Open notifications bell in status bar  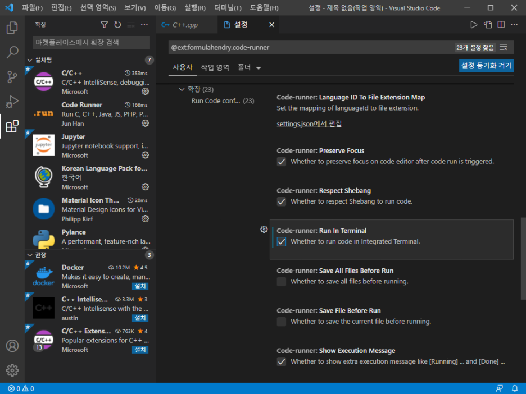[515, 388]
